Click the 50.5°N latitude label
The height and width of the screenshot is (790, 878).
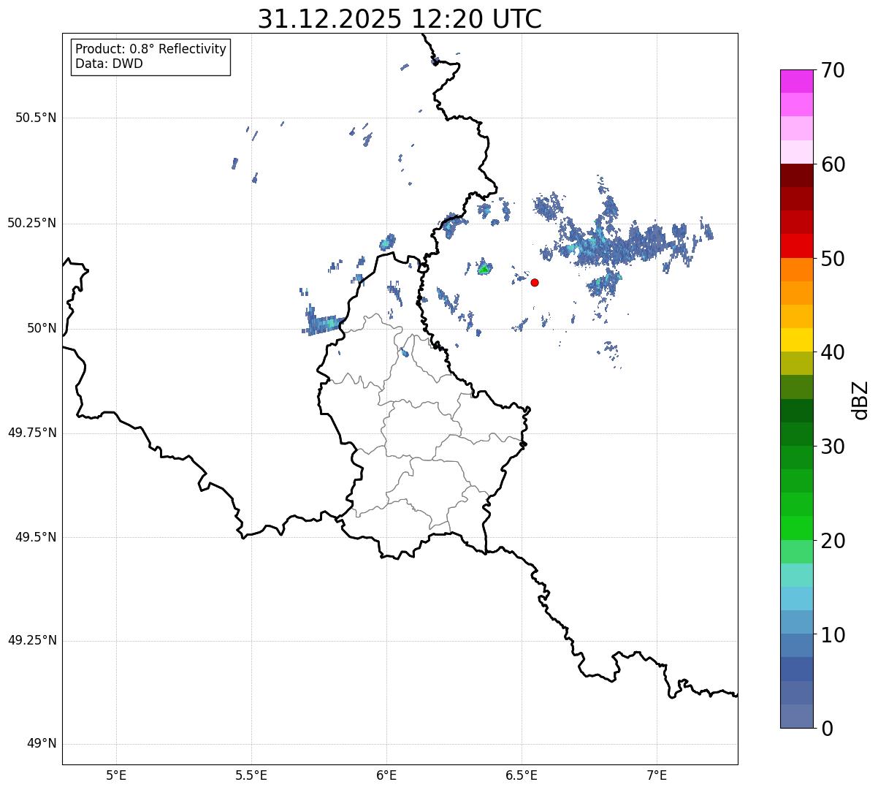tap(36, 118)
